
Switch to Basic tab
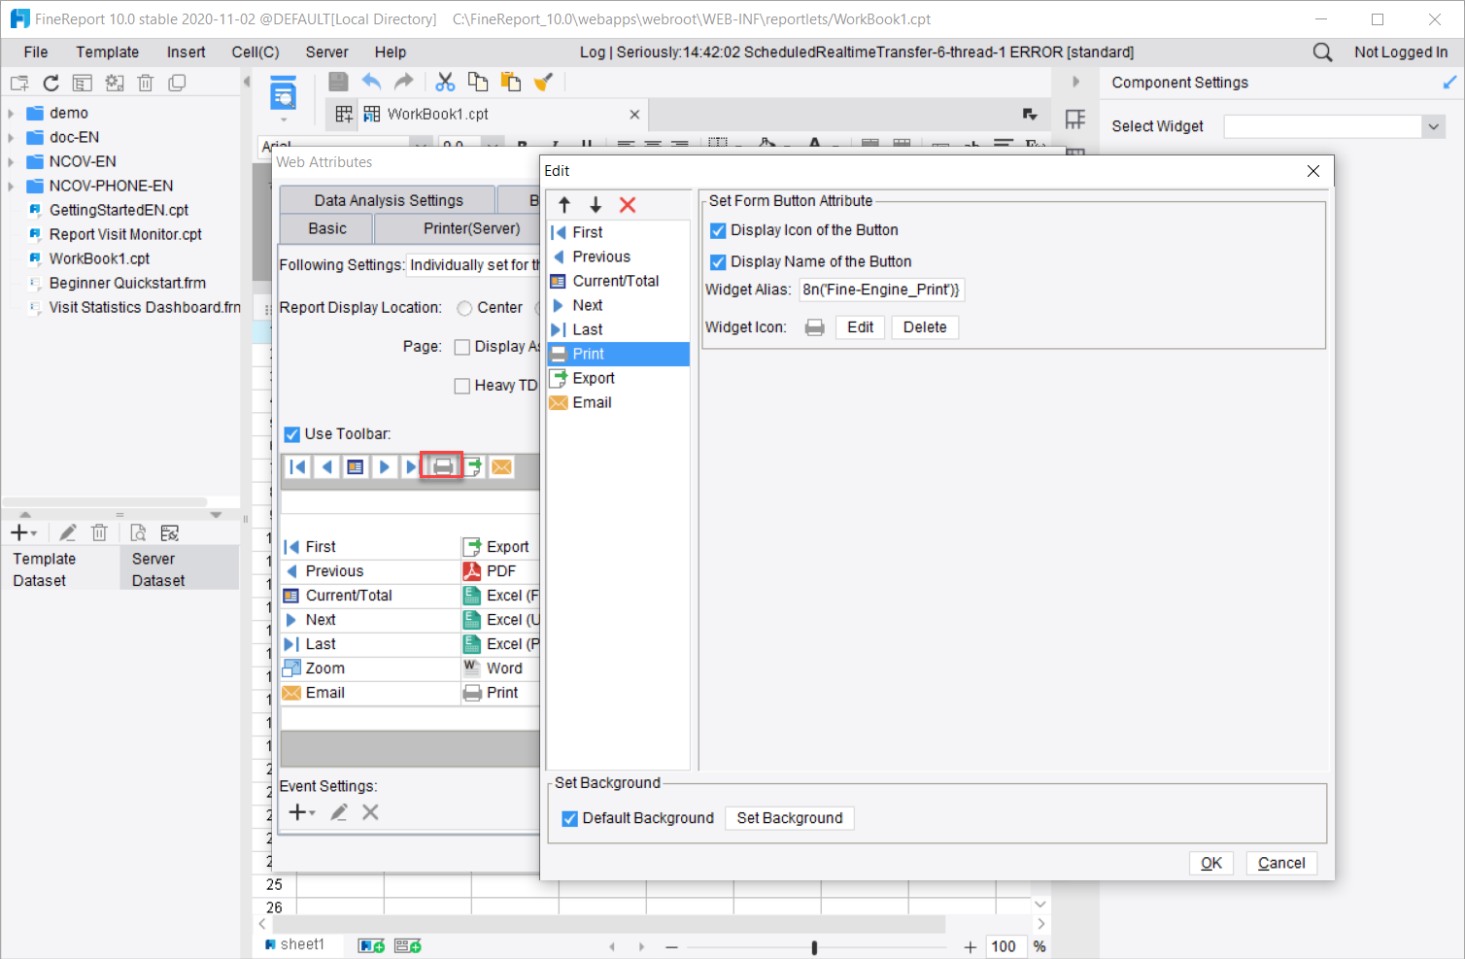(327, 228)
